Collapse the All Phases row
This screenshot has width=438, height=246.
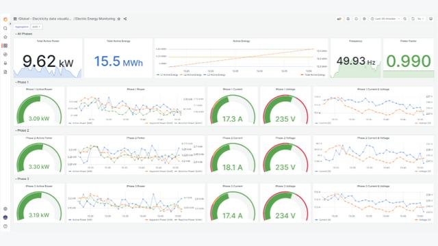[x=23, y=33]
